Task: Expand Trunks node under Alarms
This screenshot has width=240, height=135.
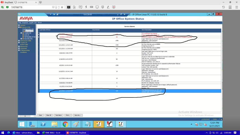Action: click(x=21, y=33)
